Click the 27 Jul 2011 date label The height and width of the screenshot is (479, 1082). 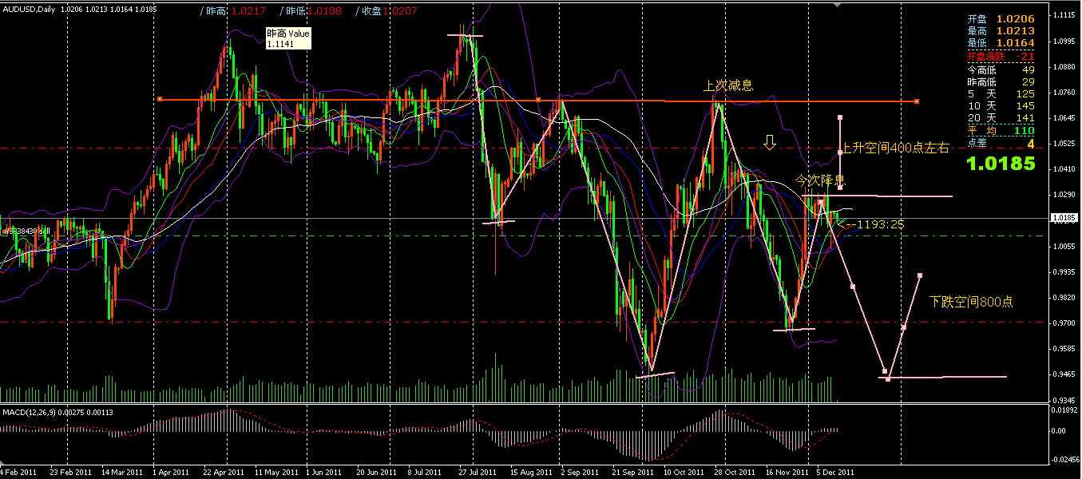478,472
